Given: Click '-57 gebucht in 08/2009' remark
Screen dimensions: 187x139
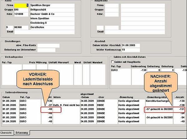Looking at the screenshot, I should (159, 109).
